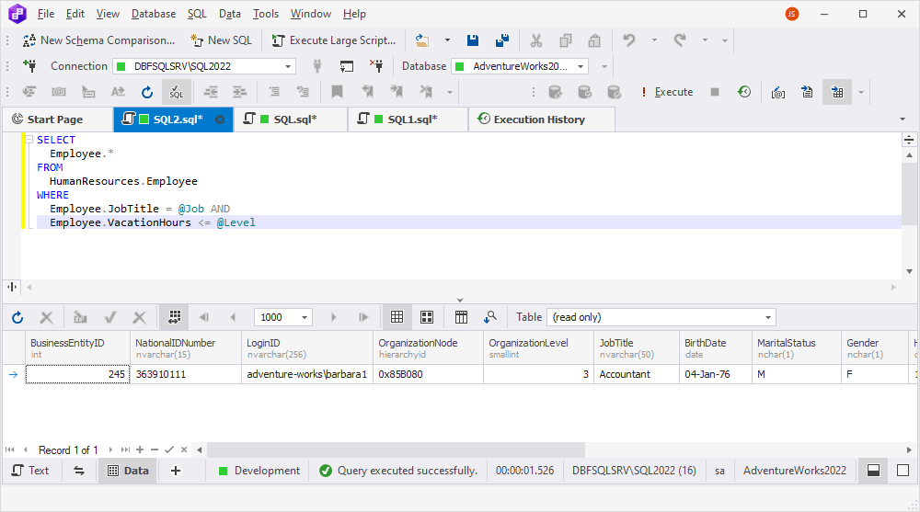Switch to Grid View mode
Viewport: 920px width, 512px height.
click(x=397, y=317)
